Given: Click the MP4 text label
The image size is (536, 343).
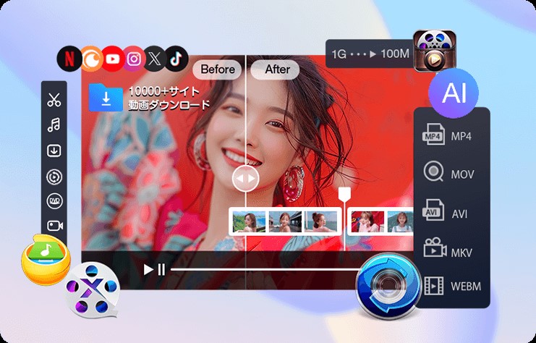Looking at the screenshot, I should [x=461, y=136].
